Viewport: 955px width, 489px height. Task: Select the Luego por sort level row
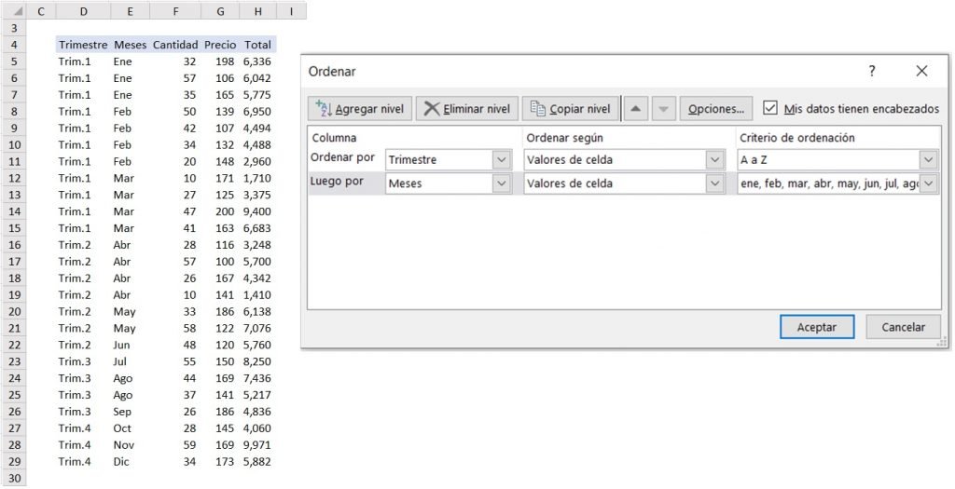tap(624, 183)
